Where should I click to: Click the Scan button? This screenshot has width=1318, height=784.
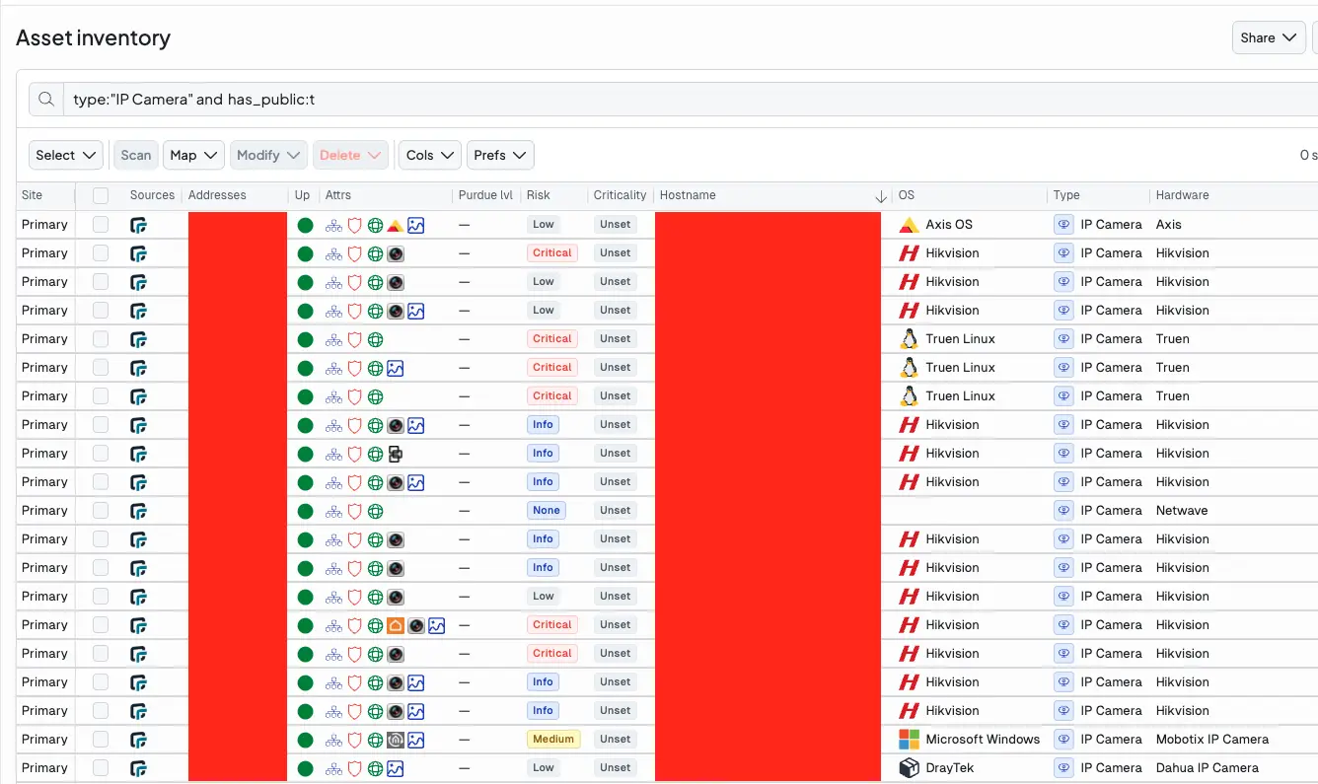click(x=136, y=155)
